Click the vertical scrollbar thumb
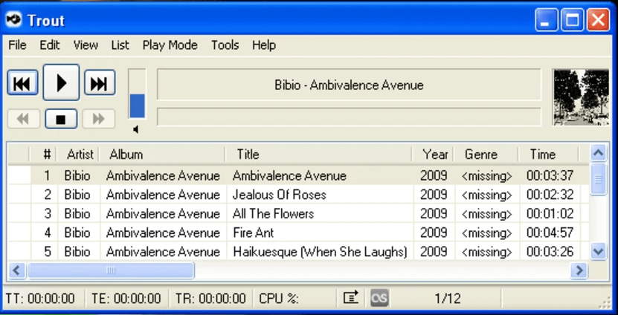 coord(599,179)
